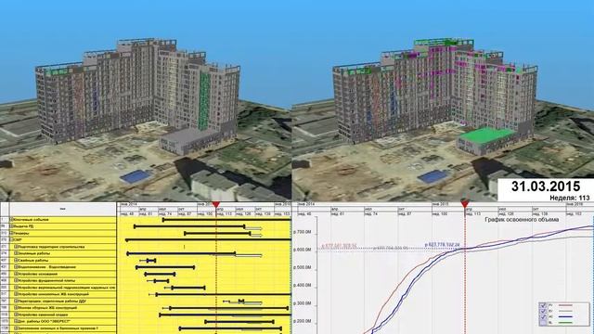This screenshot has height=334, width=594.
Task: Click the left 3D building model view
Action: pos(146,101)
